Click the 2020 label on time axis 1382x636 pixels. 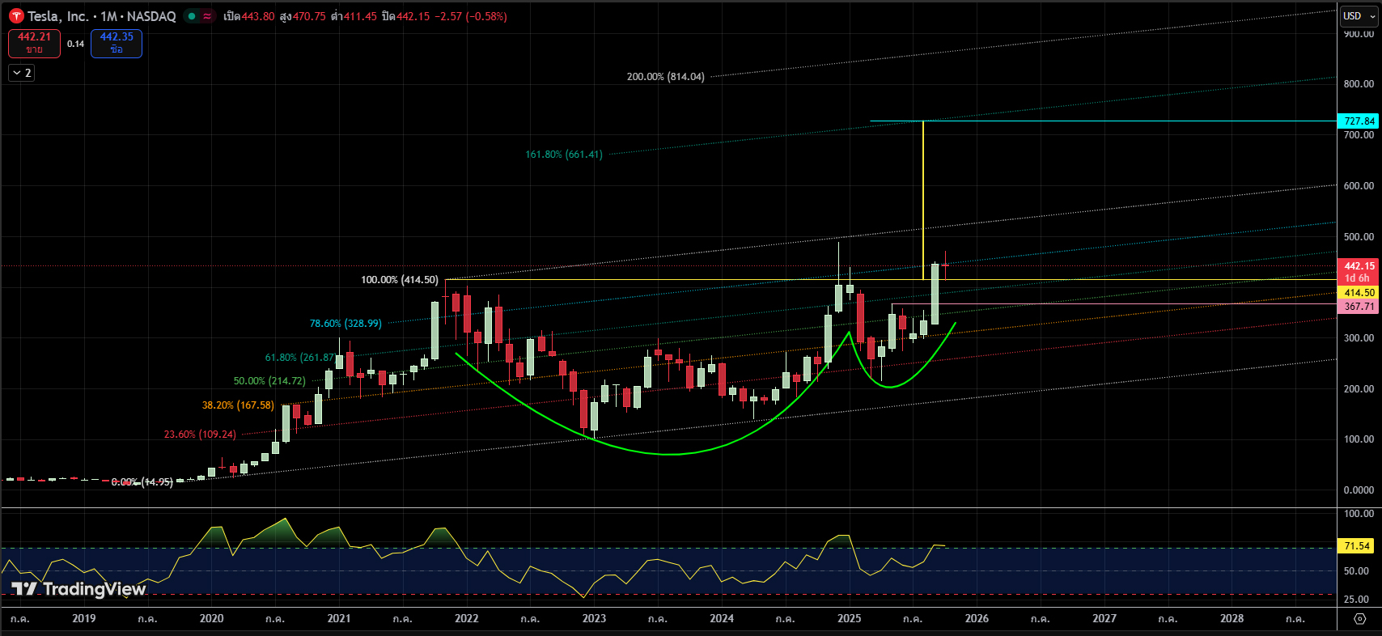[x=211, y=618]
